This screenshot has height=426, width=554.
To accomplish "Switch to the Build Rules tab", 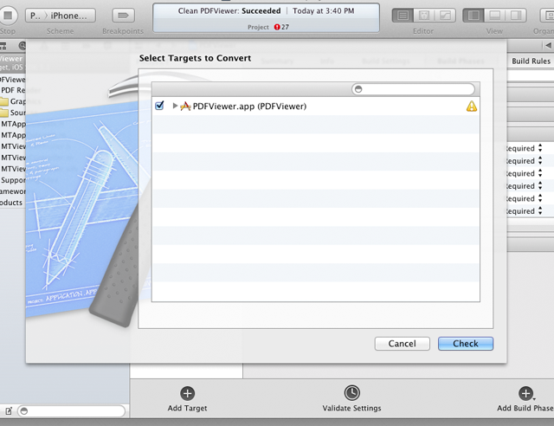I will point(531,61).
